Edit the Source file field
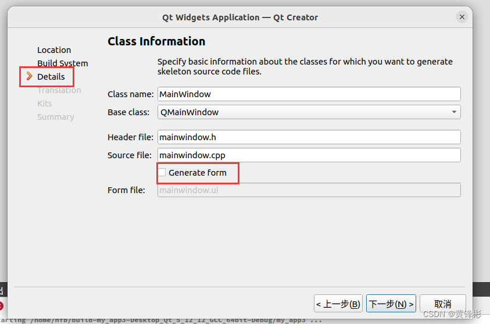 (x=309, y=155)
